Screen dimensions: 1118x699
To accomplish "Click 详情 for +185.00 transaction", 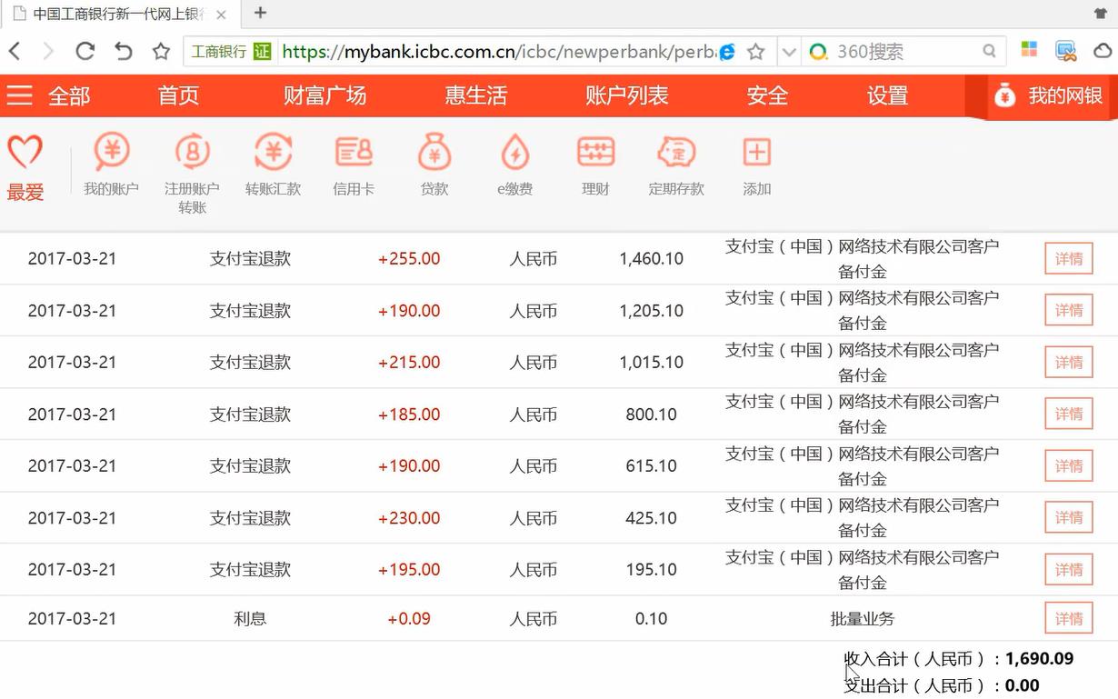I will click(x=1069, y=414).
